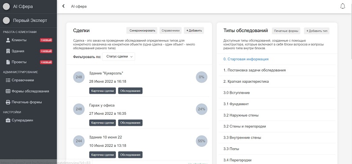Click the date 28 Июня 2022 в 16:18

tap(108, 81)
